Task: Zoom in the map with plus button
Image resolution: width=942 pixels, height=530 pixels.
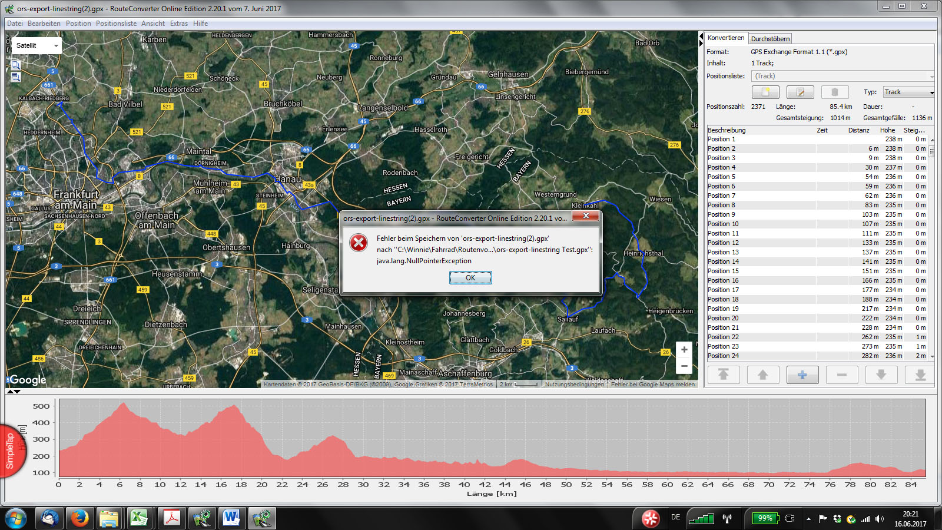Action: 684,350
